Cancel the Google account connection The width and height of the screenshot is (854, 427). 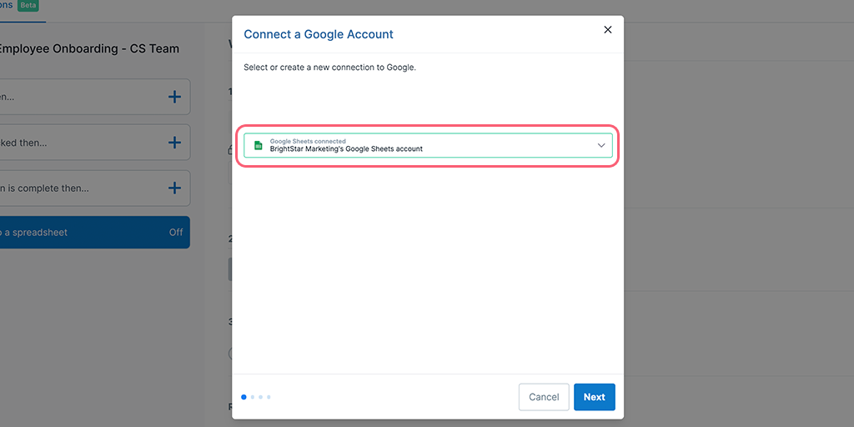[x=544, y=397]
